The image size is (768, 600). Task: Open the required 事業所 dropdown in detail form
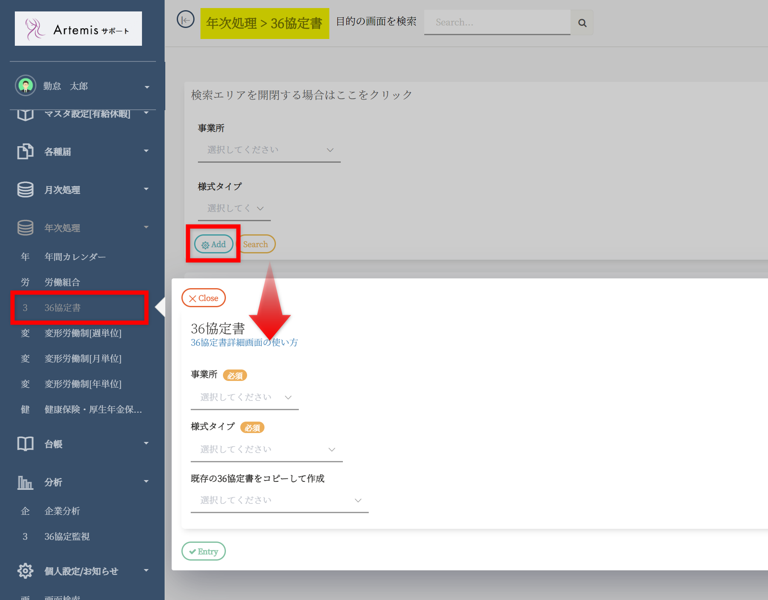(245, 397)
